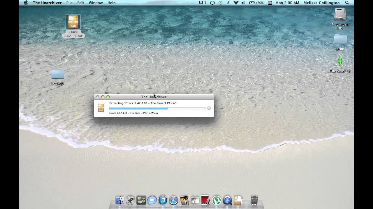Open the Edit menu

[x=81, y=3]
